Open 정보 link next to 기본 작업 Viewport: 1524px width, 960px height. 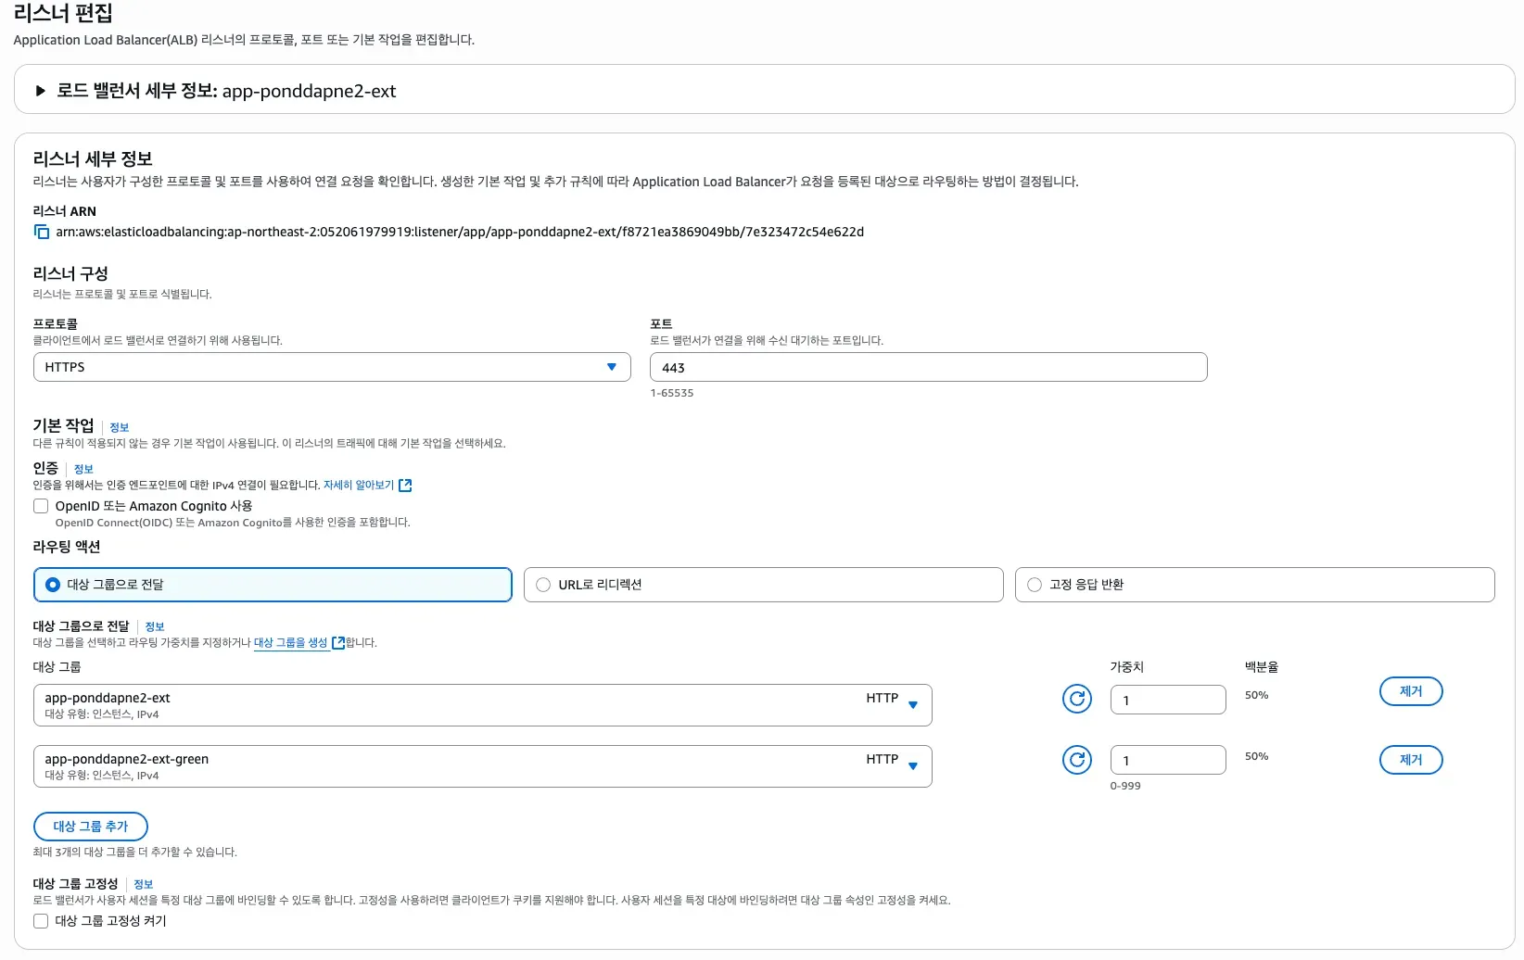click(119, 427)
